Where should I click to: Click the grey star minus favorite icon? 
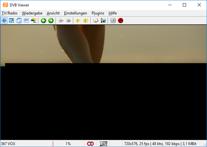click(61, 21)
